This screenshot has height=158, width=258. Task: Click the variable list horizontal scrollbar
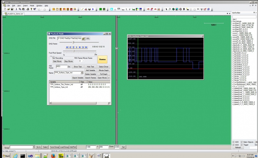(80, 103)
